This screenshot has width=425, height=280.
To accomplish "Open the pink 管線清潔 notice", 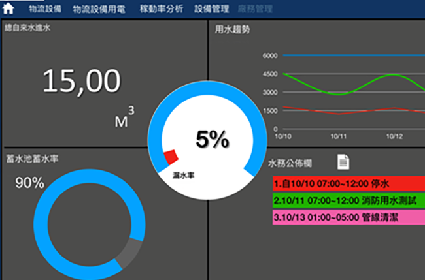I will 345,216.
